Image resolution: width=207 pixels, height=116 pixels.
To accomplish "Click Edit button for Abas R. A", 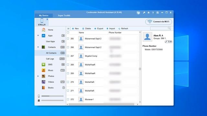I will point(169,42).
